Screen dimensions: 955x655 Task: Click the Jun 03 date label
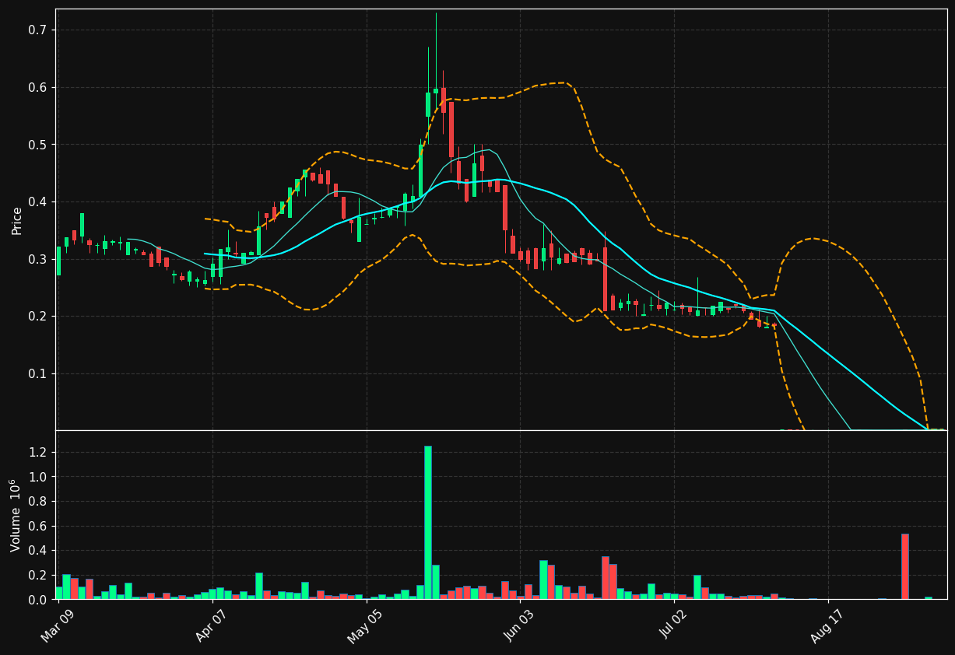(521, 624)
